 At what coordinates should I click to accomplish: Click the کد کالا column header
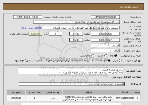pyautogui.click(x=125, y=92)
